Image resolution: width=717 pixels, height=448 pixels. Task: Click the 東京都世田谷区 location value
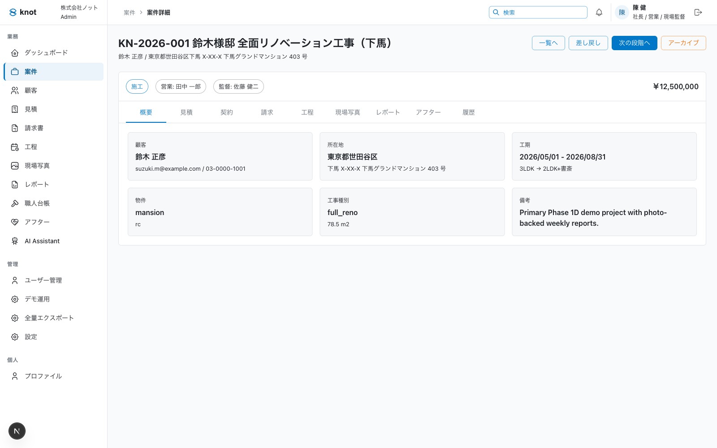[x=353, y=157]
